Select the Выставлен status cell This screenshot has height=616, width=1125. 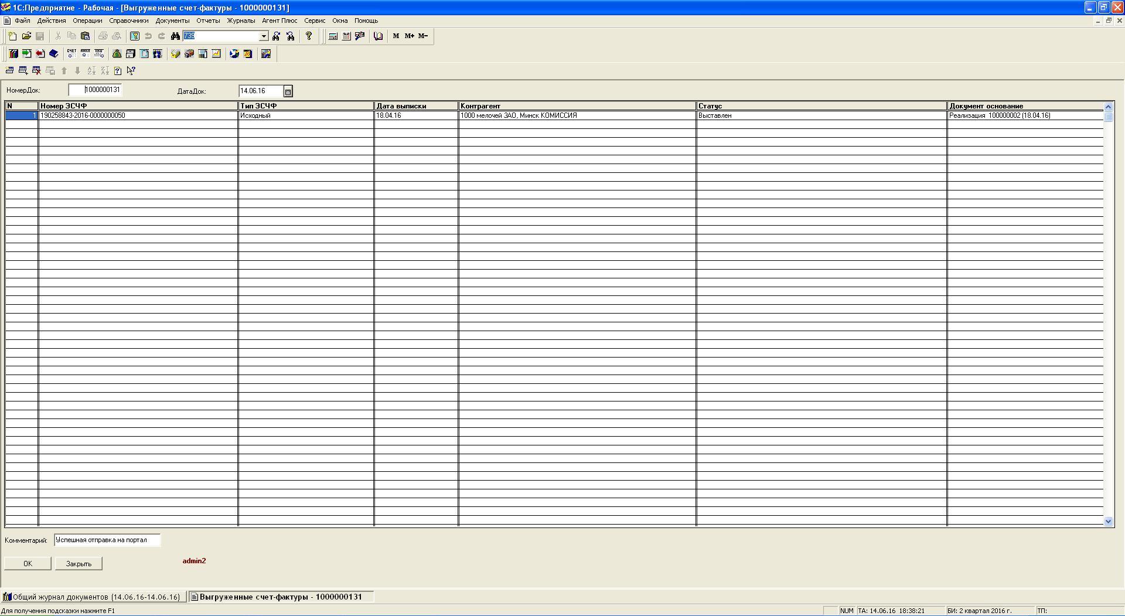[x=821, y=115]
